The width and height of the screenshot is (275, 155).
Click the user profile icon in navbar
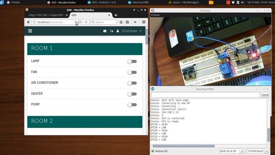(x=118, y=31)
